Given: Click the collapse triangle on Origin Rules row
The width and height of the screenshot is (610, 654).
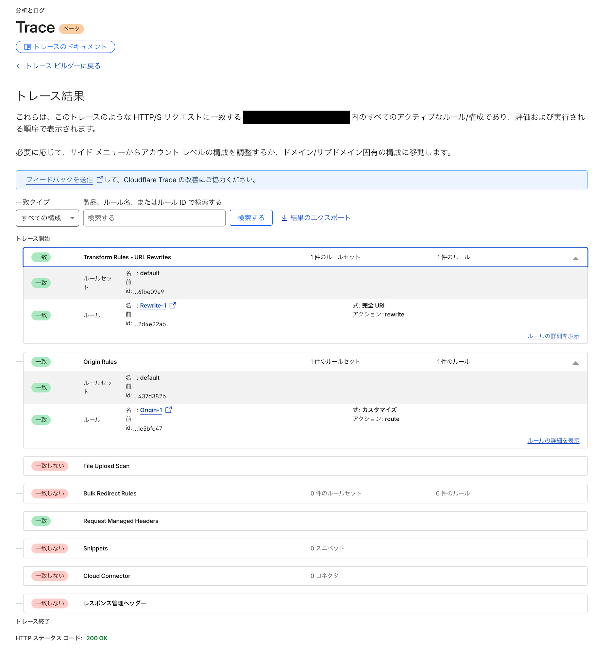Looking at the screenshot, I should click(575, 363).
